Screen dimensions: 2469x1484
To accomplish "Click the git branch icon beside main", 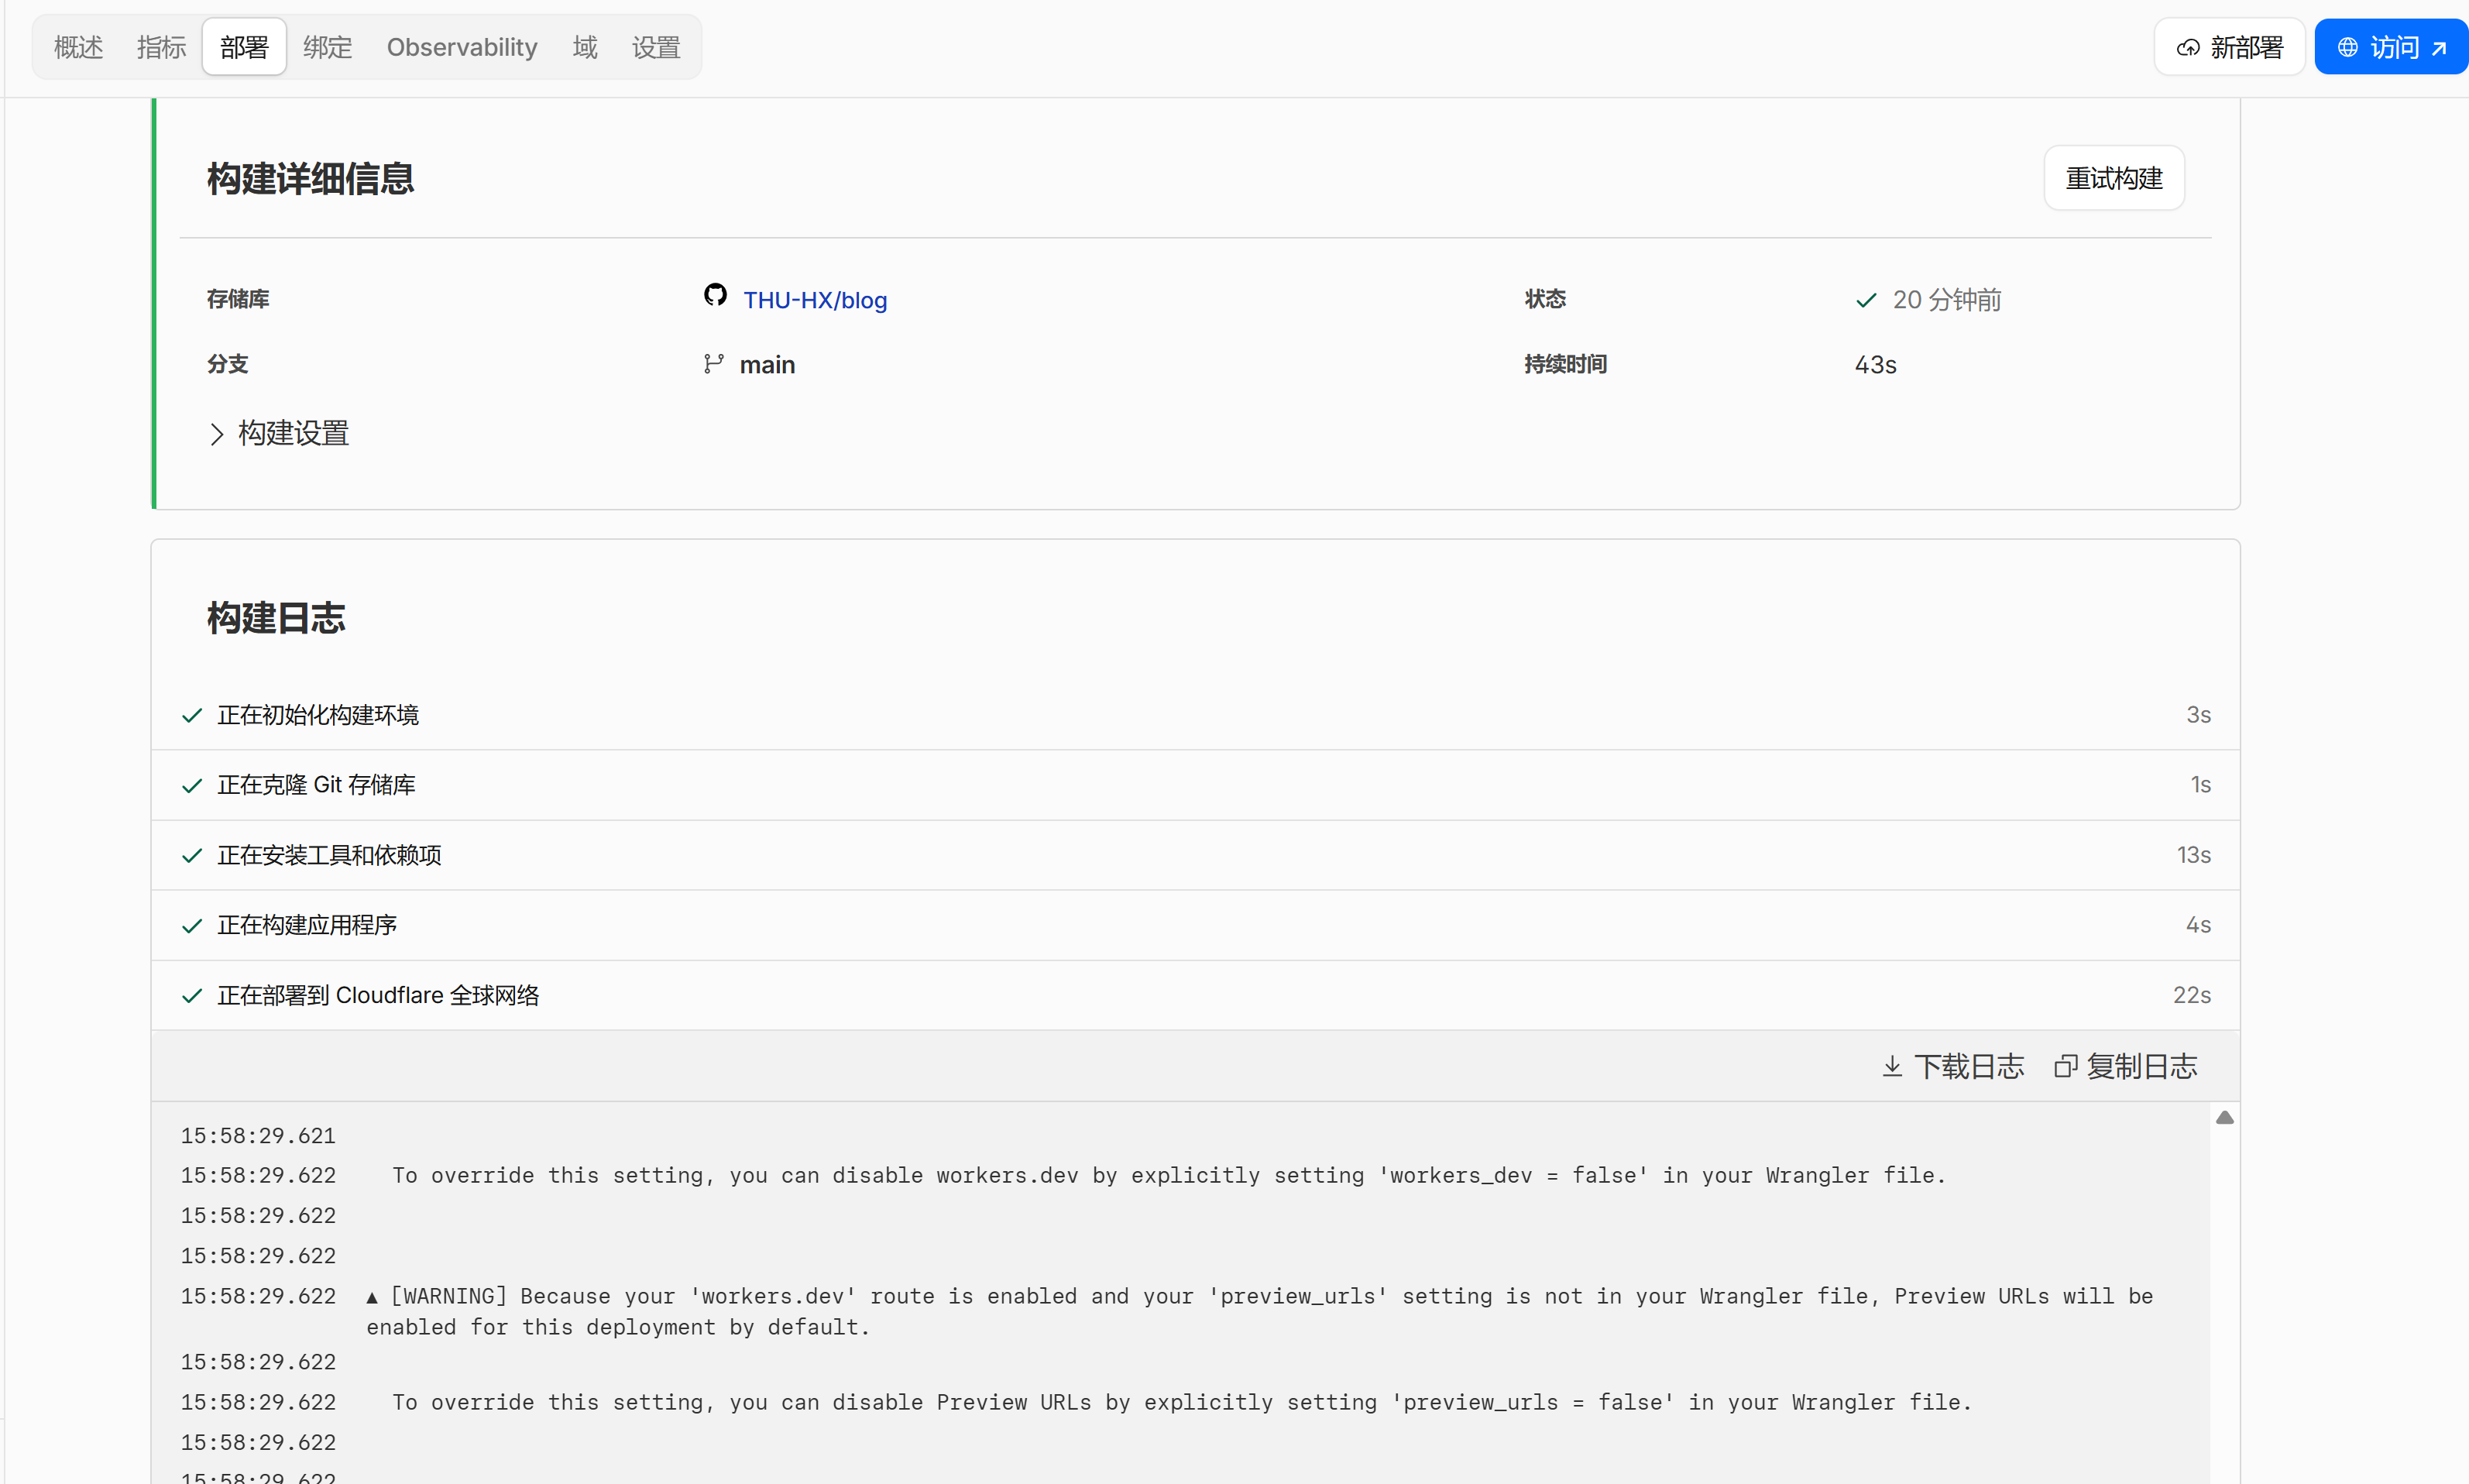I will click(x=713, y=364).
